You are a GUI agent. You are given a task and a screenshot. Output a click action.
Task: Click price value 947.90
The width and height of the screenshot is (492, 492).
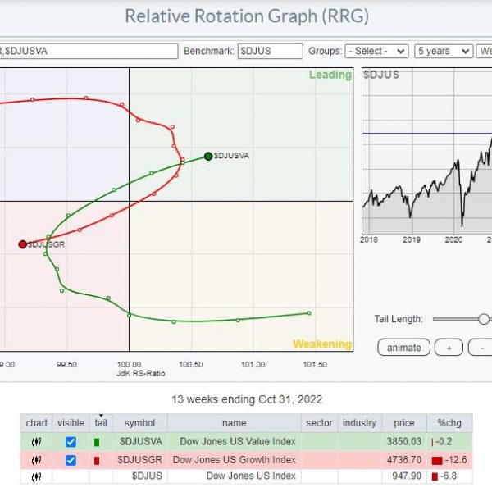[x=407, y=476]
